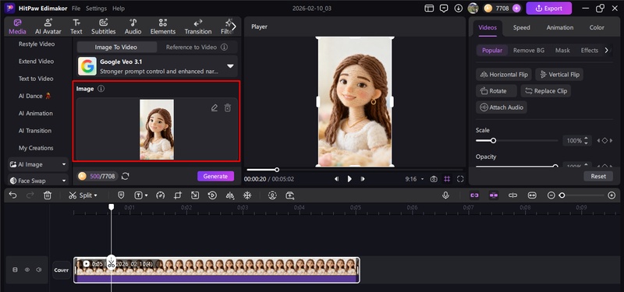Click the Replace Clip button
The image size is (624, 292).
tap(546, 91)
